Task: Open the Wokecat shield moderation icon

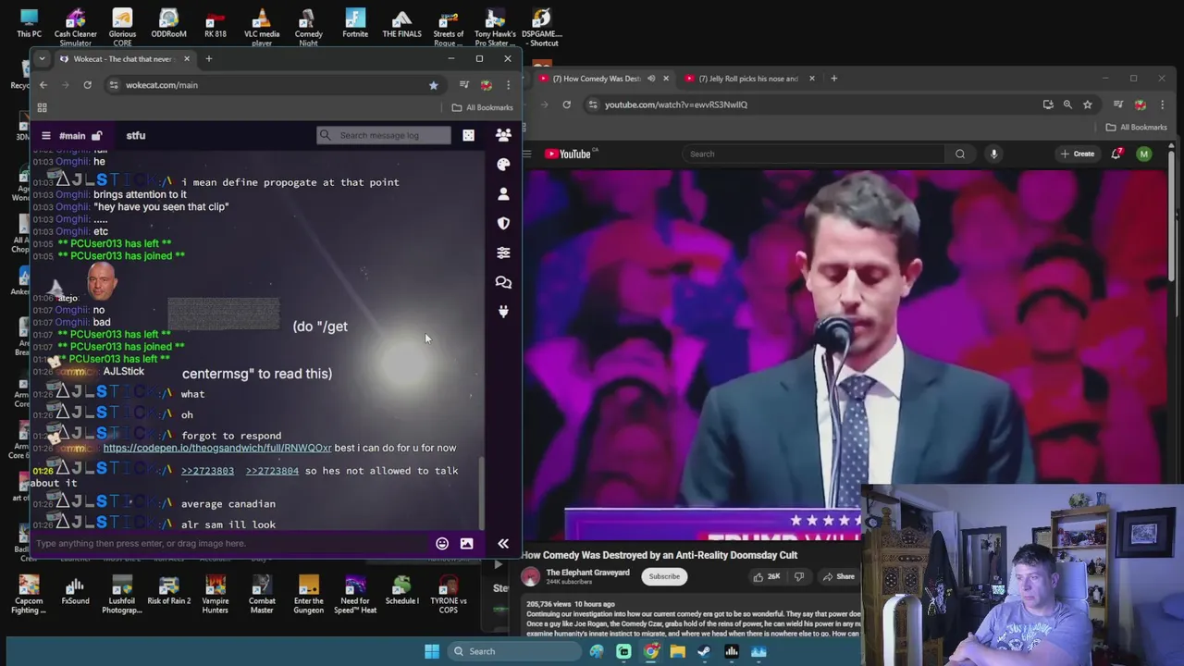Action: coord(503,223)
